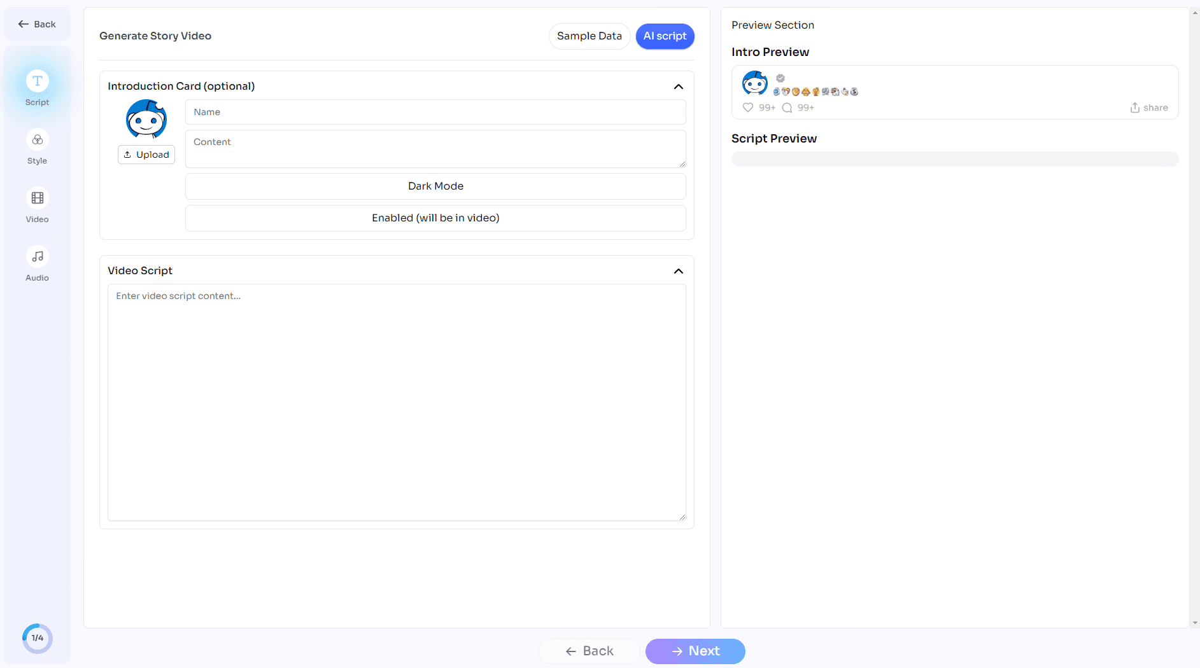Click the 1/4 progress circle indicator

click(x=38, y=638)
